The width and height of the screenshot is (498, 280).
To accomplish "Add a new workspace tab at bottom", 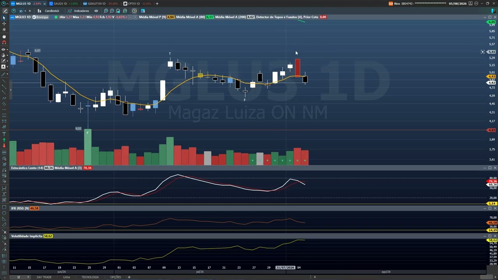I will (129, 277).
